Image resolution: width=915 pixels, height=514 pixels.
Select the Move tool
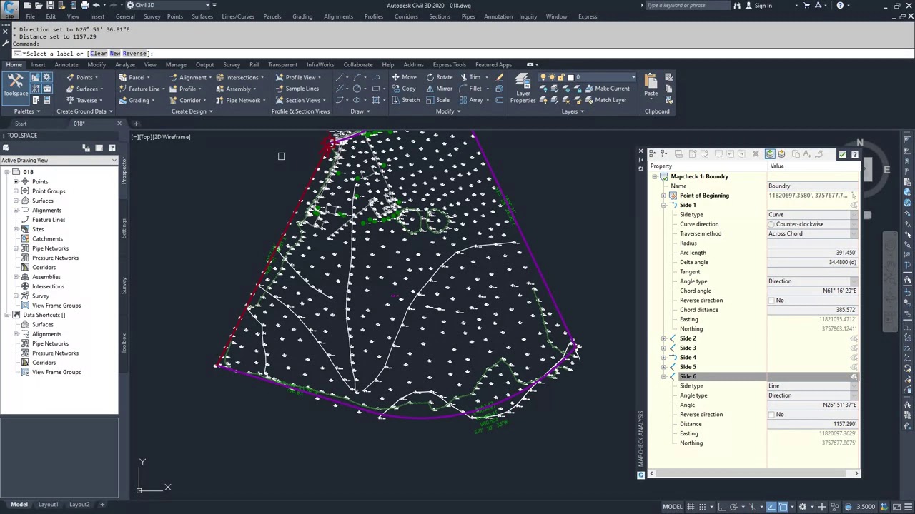click(404, 77)
